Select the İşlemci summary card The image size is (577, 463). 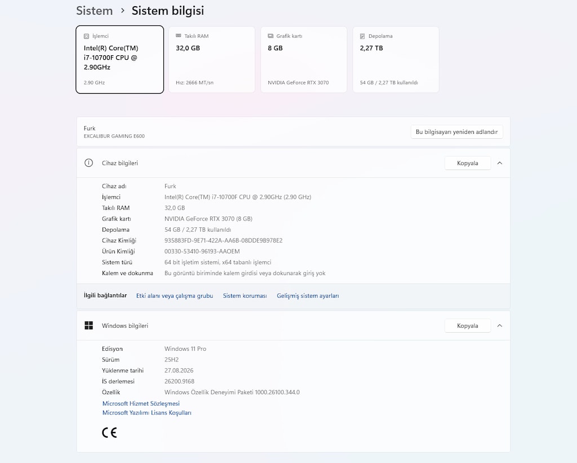[x=120, y=60]
